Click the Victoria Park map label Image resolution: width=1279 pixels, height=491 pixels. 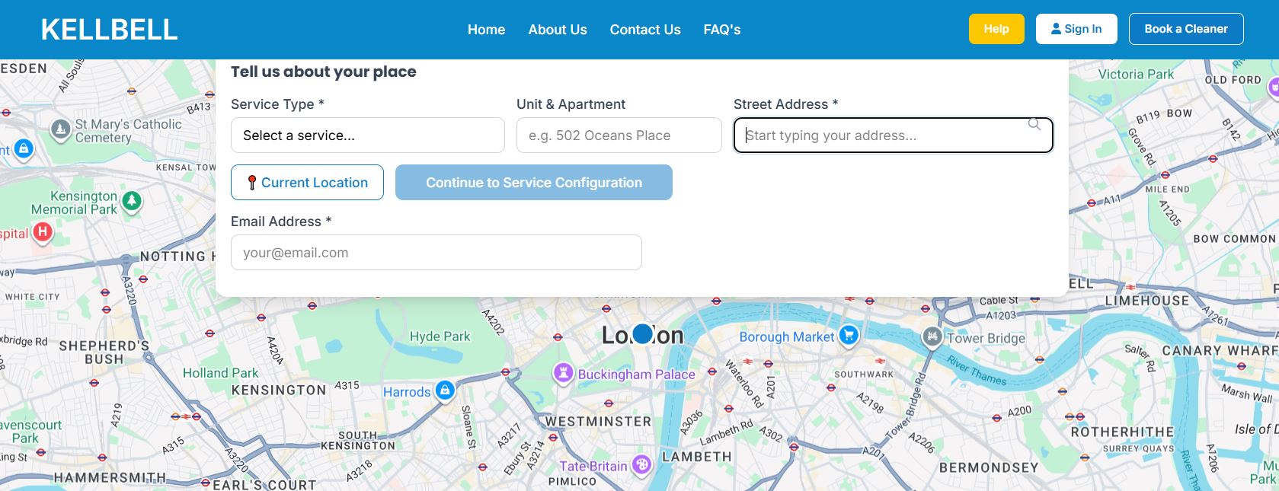tap(1136, 74)
